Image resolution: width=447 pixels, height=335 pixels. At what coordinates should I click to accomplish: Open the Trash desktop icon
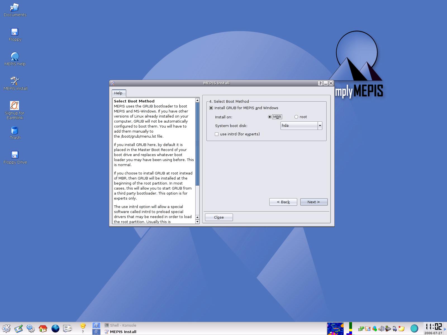click(15, 133)
